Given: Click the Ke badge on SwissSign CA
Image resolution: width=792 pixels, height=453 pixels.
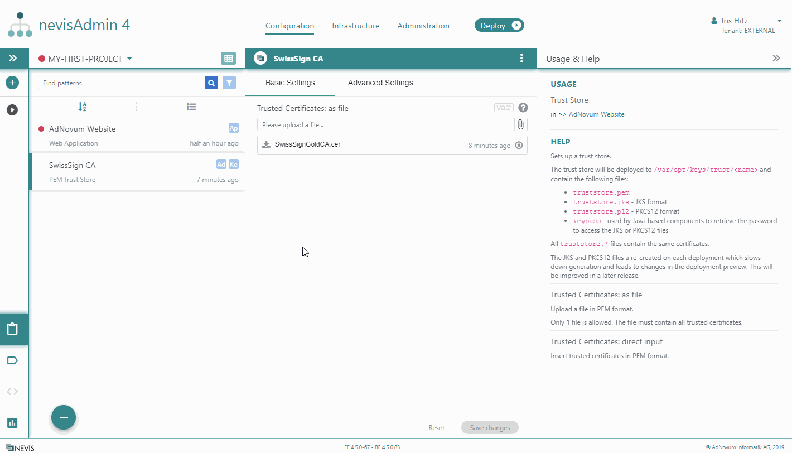Looking at the screenshot, I should tap(234, 165).
